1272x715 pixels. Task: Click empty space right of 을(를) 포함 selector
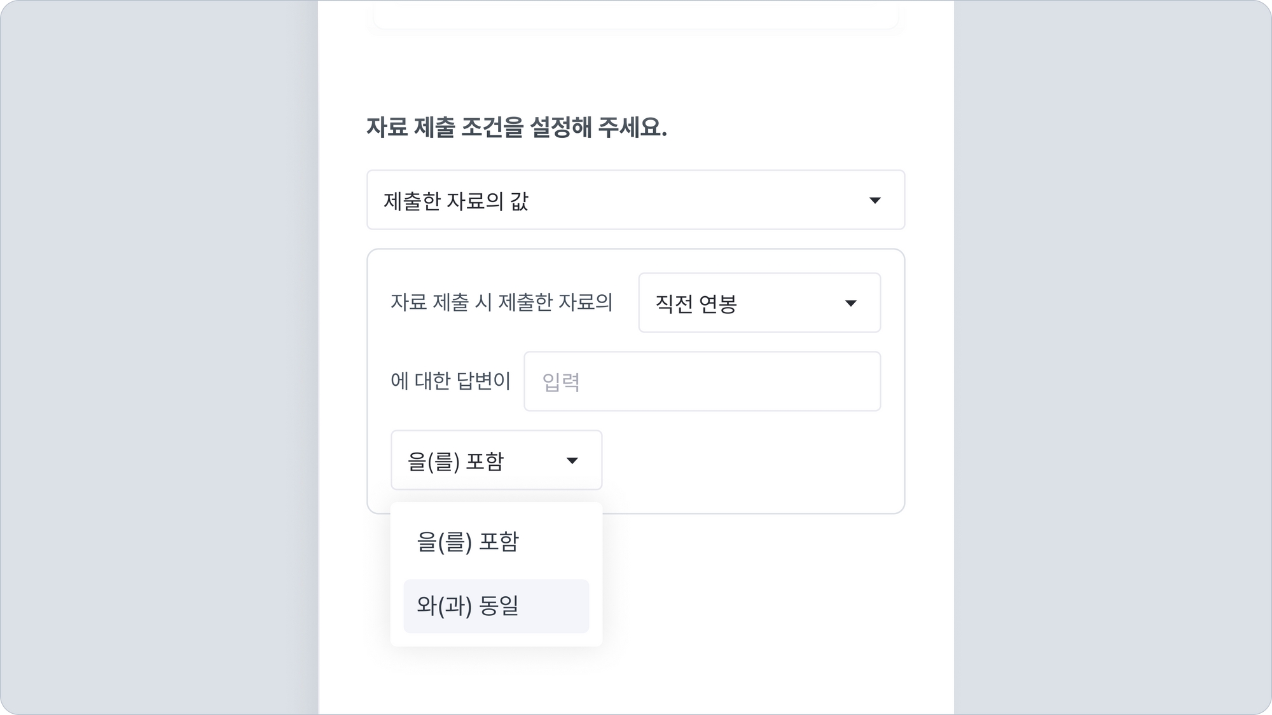pos(750,460)
